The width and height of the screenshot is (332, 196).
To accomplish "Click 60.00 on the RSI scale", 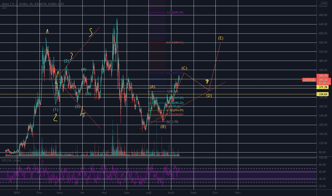I will pyautogui.click(x=323, y=172).
